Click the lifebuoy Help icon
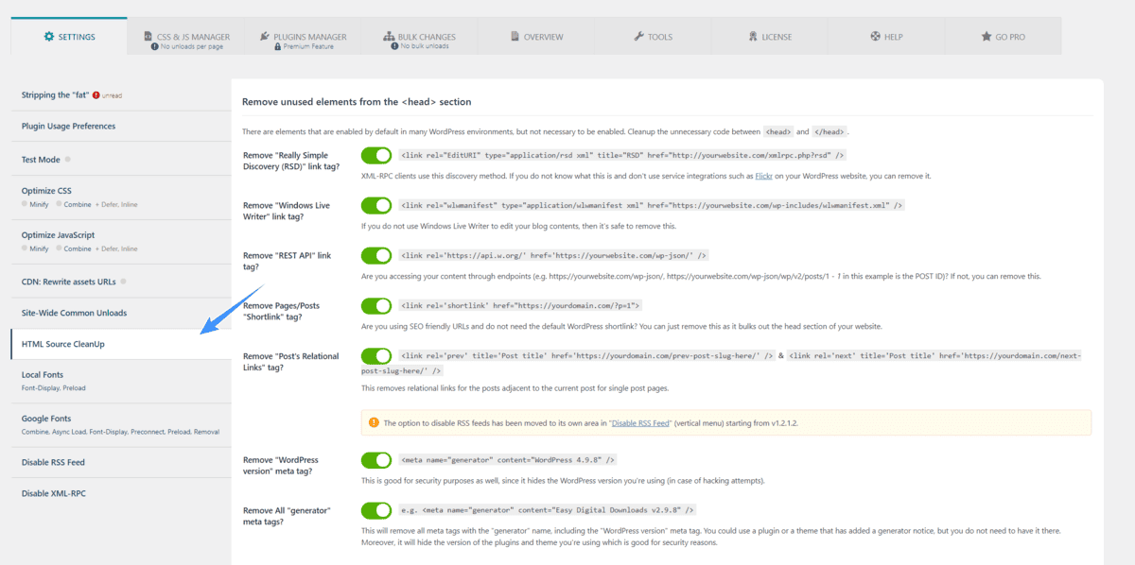Screen dimensions: 1135x565 tap(876, 37)
